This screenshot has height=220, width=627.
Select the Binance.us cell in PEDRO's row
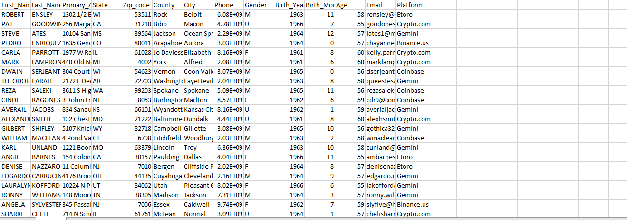pos(411,43)
